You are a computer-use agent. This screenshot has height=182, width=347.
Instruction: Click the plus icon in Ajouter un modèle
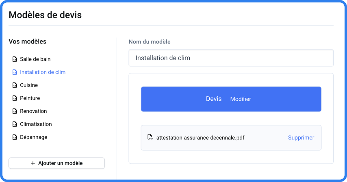pos(33,163)
